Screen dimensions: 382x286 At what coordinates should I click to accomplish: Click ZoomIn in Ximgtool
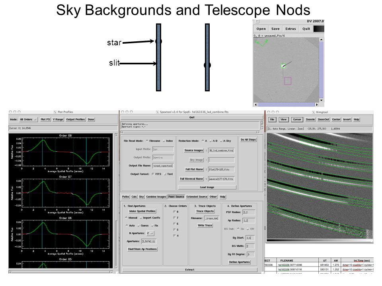coord(310,120)
